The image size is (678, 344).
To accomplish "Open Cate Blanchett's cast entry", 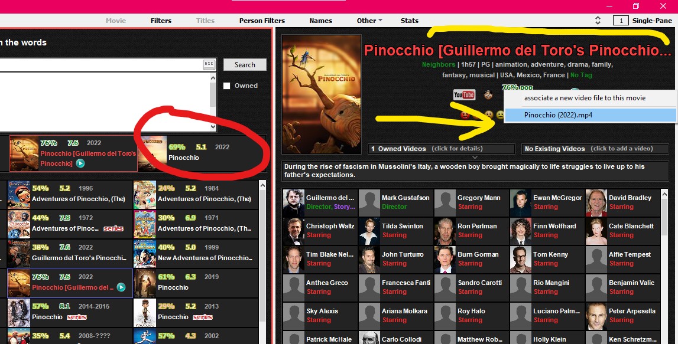I will (622, 231).
